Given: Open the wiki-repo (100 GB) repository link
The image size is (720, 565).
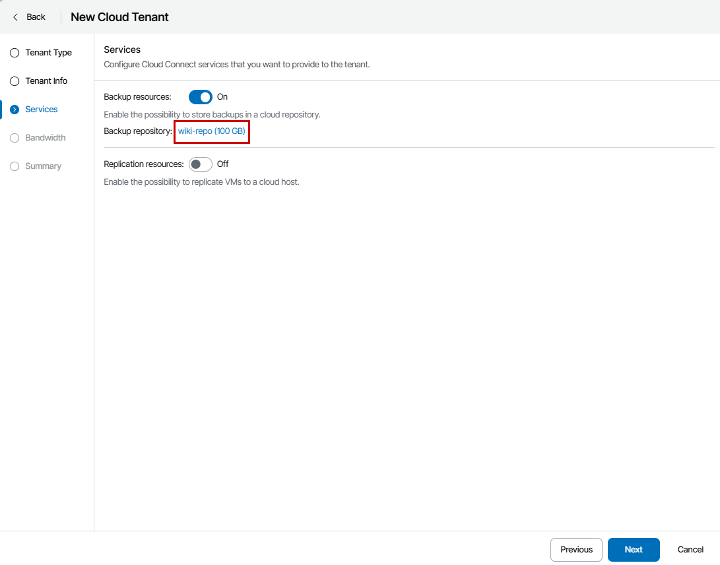Looking at the screenshot, I should tap(211, 131).
